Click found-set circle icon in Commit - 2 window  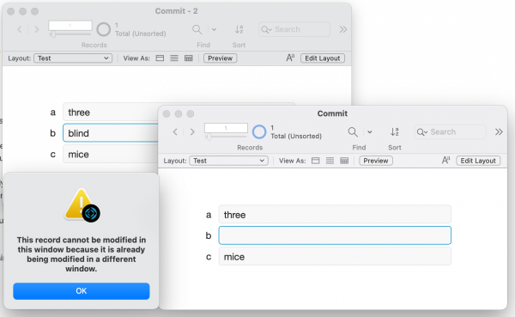(x=104, y=29)
